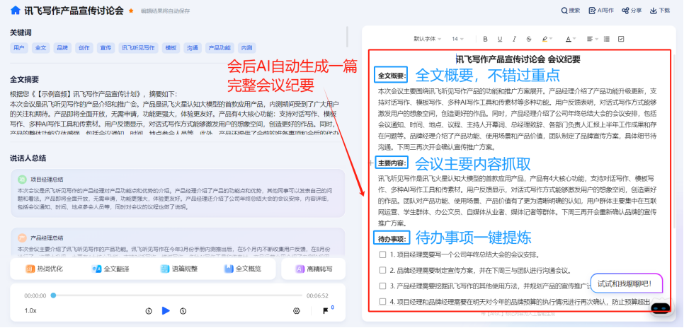Image resolution: width=684 pixels, height=328 pixels.
Task: Select the 全文 keyword tag
Action: coord(40,48)
